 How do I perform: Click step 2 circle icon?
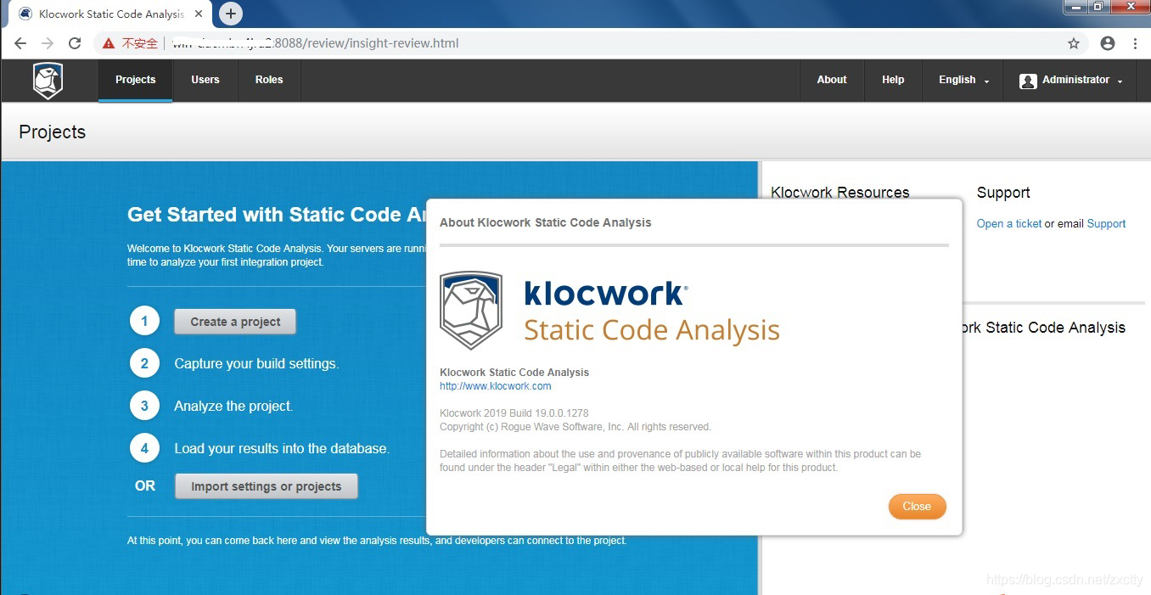coord(144,363)
